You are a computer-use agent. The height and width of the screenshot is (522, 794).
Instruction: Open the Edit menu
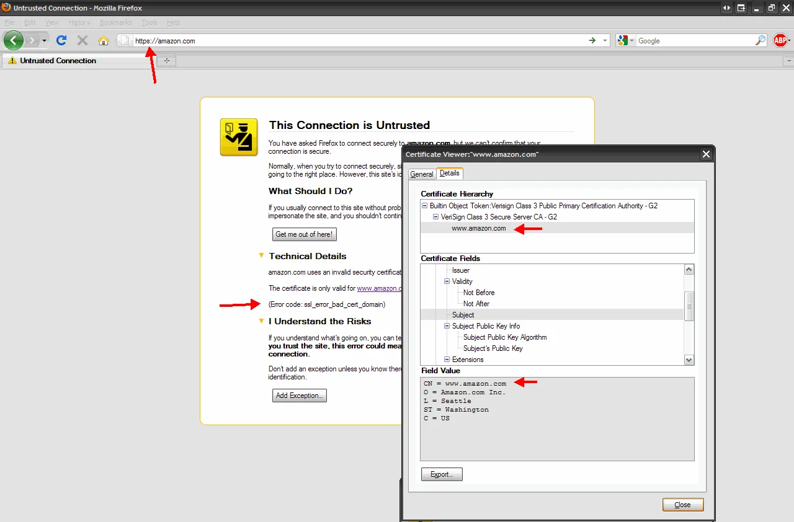click(x=30, y=22)
